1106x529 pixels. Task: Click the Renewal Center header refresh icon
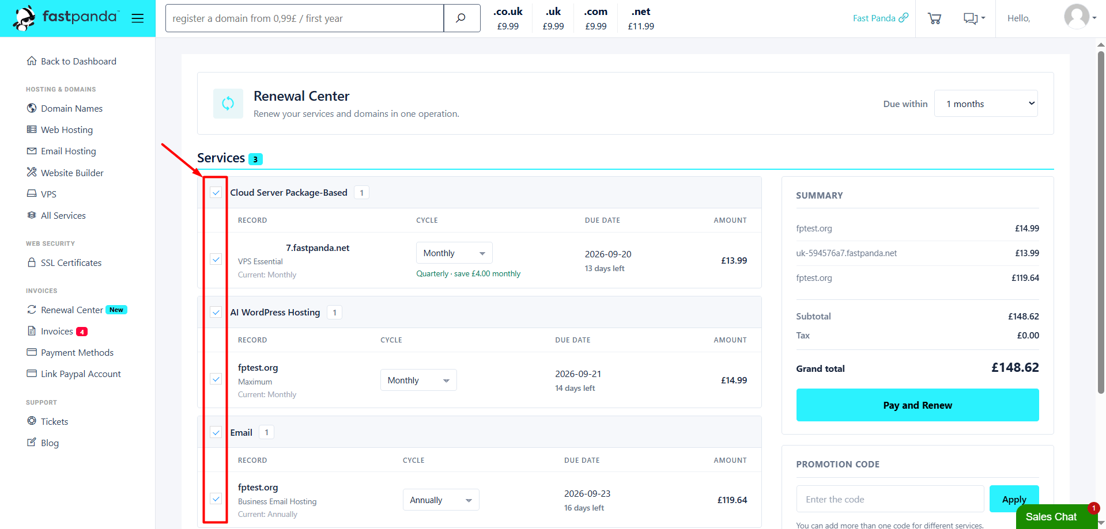click(228, 104)
